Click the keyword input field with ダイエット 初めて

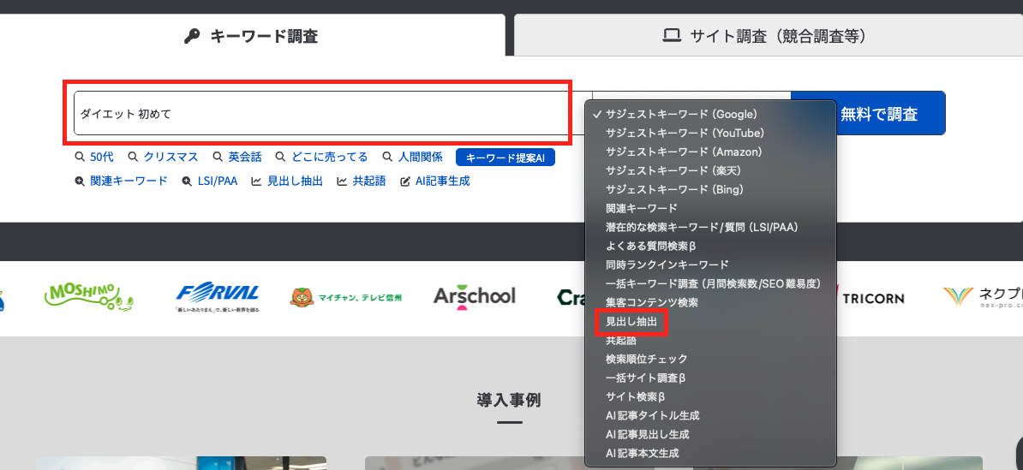click(332, 113)
